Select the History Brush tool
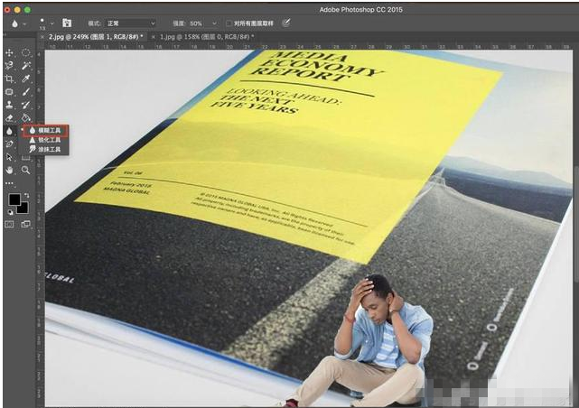The height and width of the screenshot is (408, 579). pos(25,105)
